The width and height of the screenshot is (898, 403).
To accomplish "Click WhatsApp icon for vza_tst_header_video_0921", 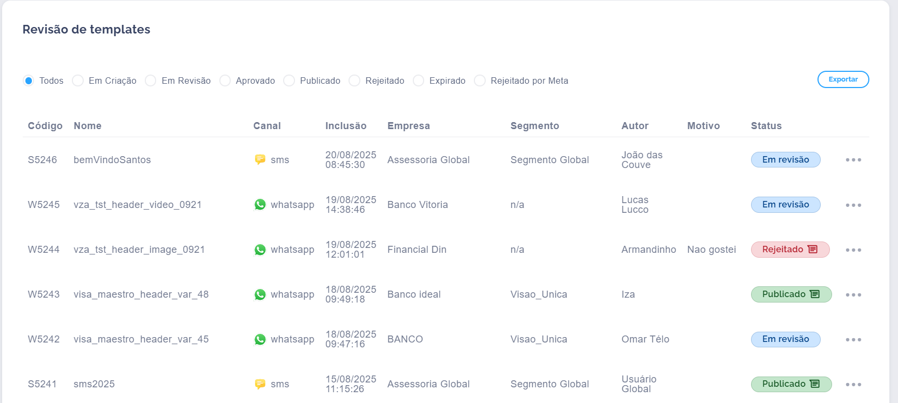I will pos(260,205).
